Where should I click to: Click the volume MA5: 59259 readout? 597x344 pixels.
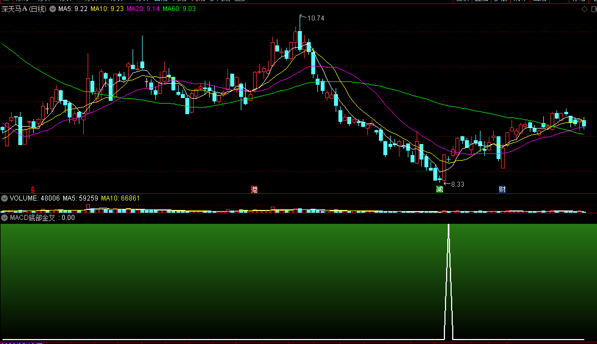tap(80, 198)
